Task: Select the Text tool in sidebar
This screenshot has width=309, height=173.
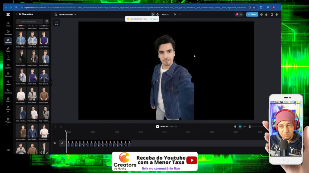Action: (8, 58)
